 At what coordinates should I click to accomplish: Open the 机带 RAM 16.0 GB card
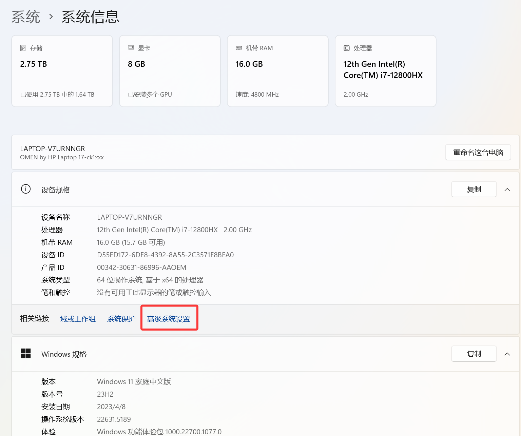tap(278, 71)
